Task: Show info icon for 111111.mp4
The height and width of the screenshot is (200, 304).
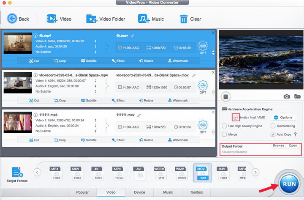Action: coord(35,115)
